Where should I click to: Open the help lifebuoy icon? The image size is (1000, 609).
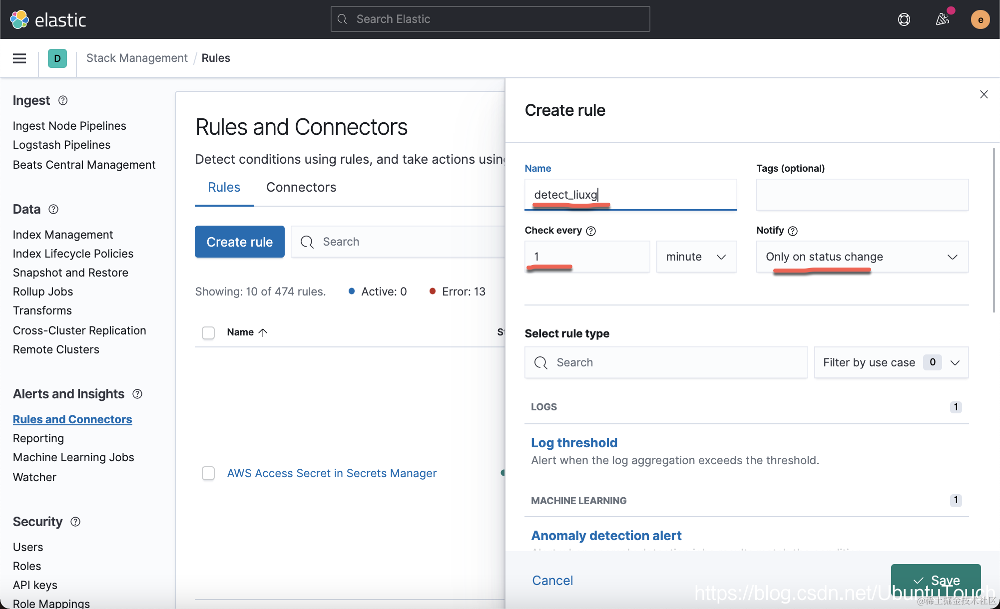[x=904, y=19]
